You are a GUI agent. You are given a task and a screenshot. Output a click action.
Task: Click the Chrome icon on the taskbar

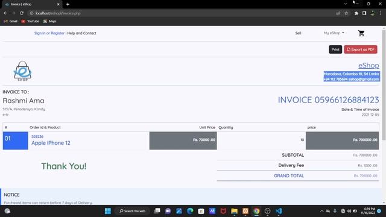pos(256,211)
